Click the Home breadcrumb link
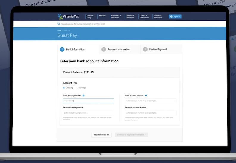This screenshot has height=163, width=236. (59, 31)
